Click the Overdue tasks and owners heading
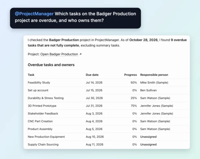 (51, 65)
